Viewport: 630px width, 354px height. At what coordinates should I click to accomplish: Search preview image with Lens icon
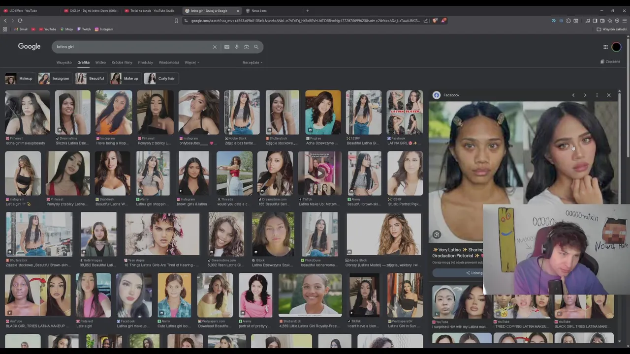[x=437, y=235]
